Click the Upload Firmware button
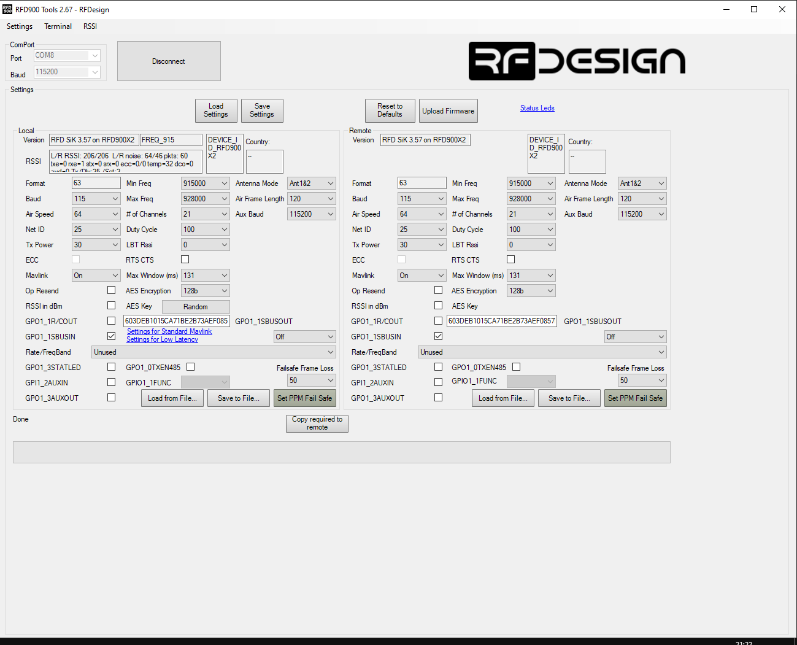797x645 pixels. click(449, 111)
